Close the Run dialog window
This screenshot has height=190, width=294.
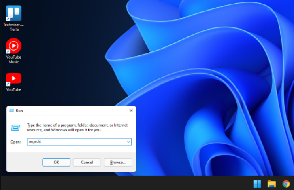pyautogui.click(x=131, y=111)
